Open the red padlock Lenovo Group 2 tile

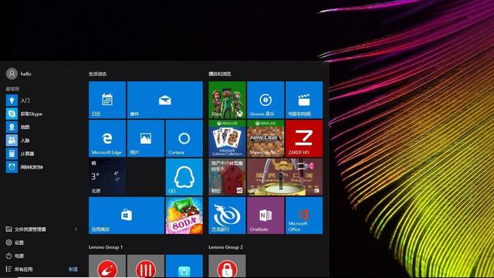227,266
